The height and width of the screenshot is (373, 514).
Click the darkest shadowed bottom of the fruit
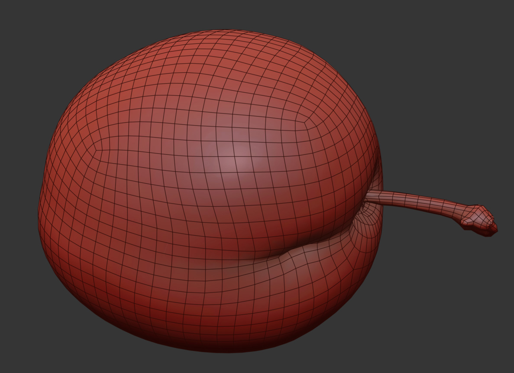point(225,344)
